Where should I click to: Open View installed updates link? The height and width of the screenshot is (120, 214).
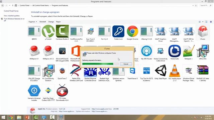(x=12, y=16)
